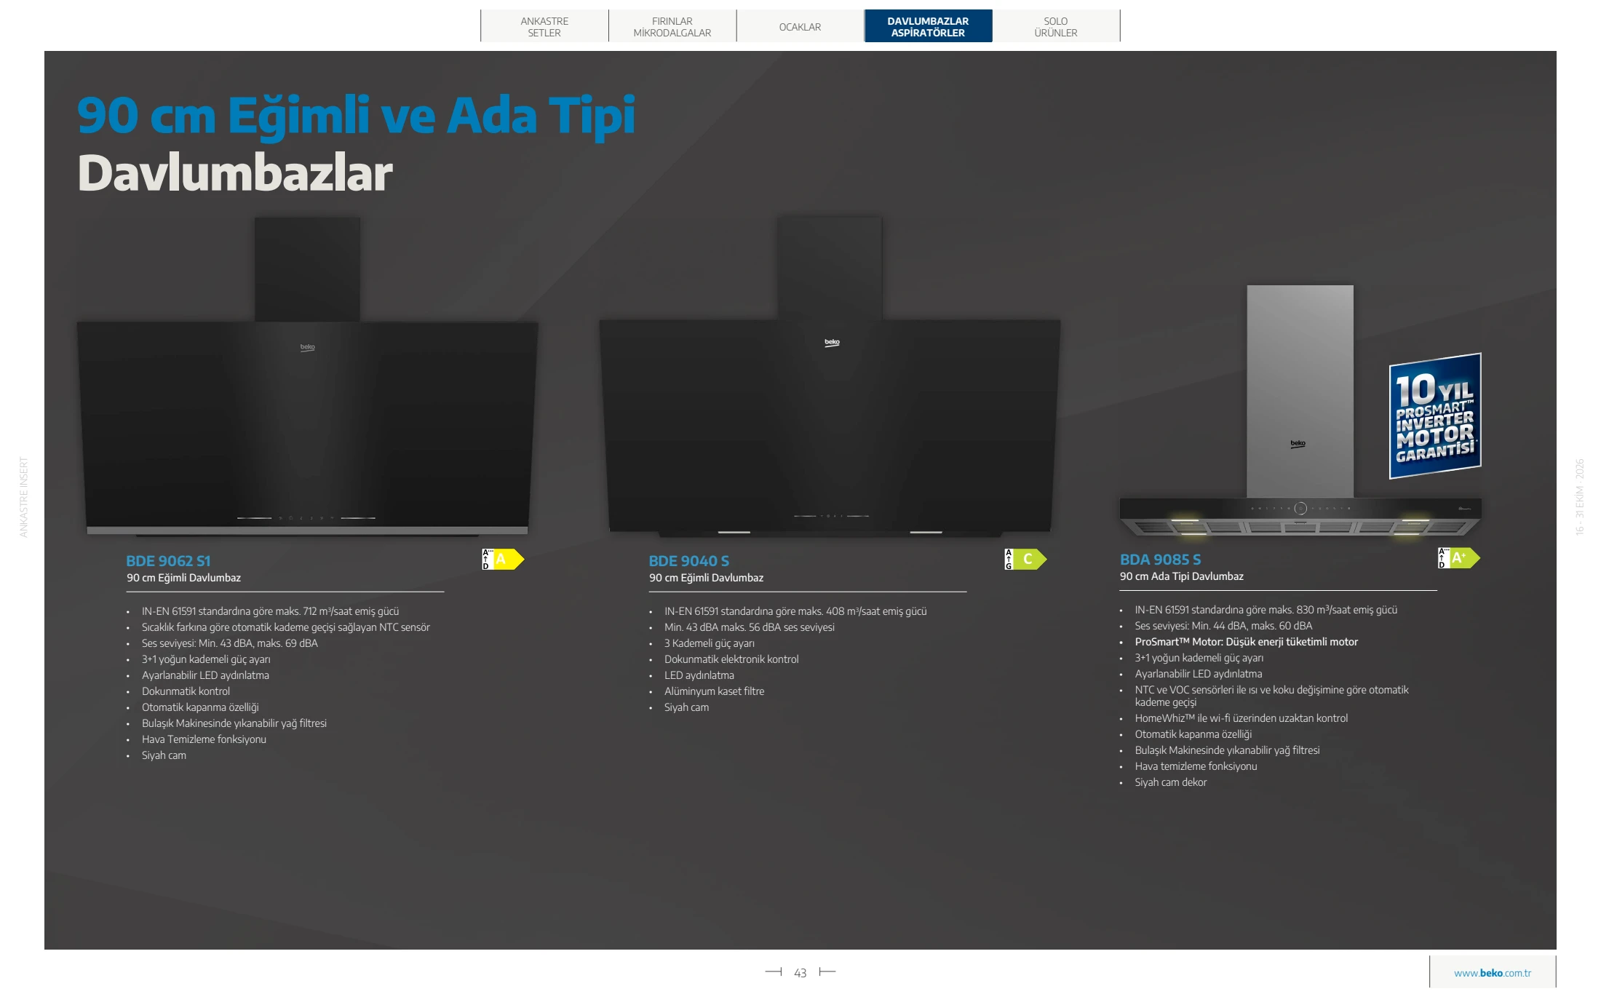The width and height of the screenshot is (1601, 994).
Task: Click the BDA 9085 S island hood image
Action: (x=1300, y=411)
